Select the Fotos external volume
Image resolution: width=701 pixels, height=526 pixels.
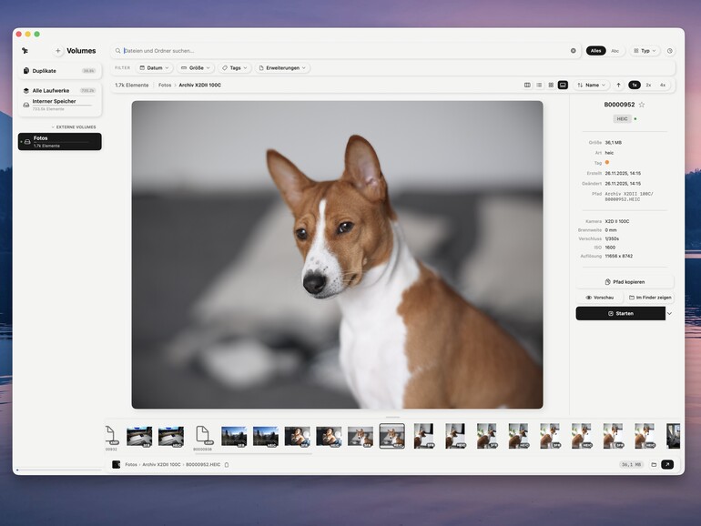tap(60, 141)
